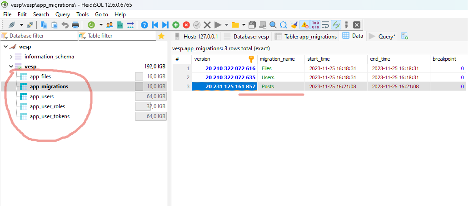
Task: Jump to first row with the blue arrow
Action: tap(155, 25)
